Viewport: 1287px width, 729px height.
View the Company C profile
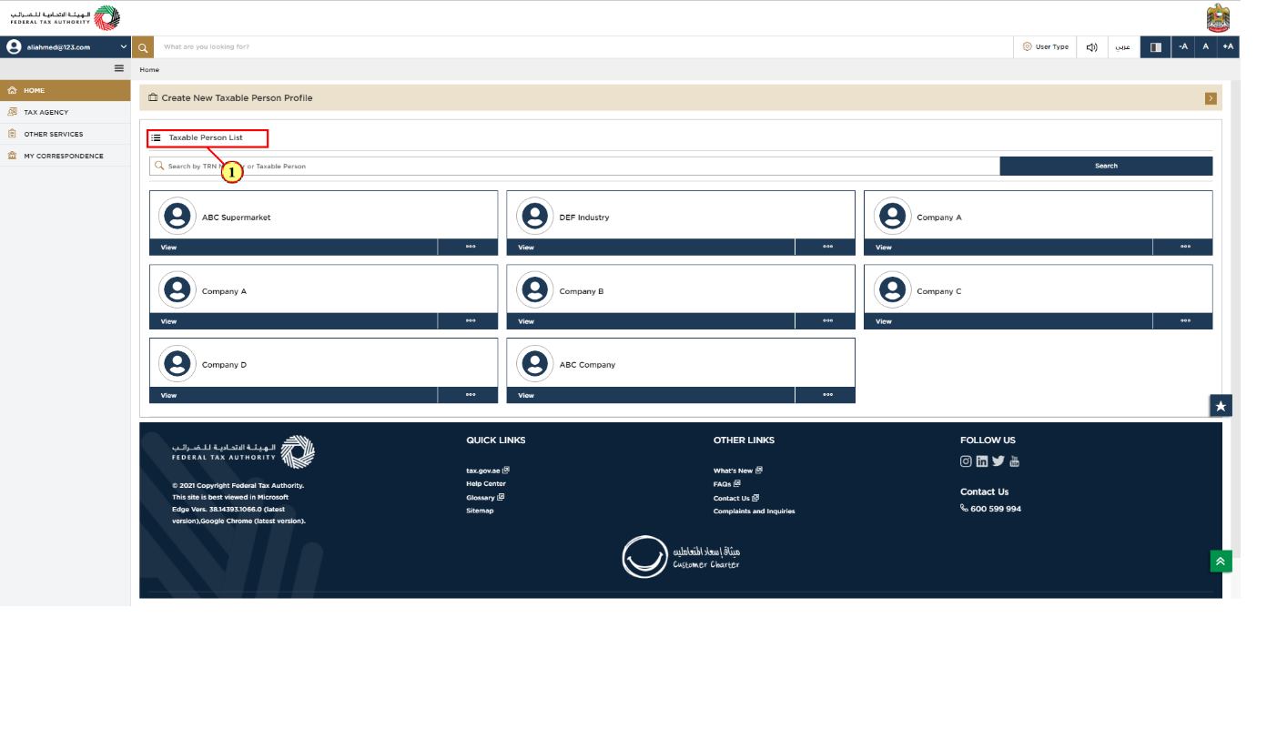[x=1008, y=321]
